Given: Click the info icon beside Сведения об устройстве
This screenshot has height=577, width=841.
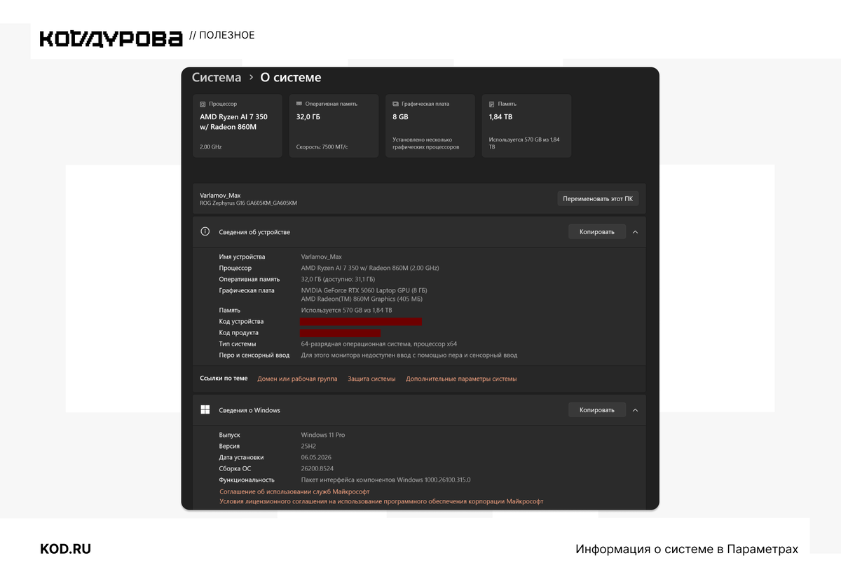Looking at the screenshot, I should point(205,231).
